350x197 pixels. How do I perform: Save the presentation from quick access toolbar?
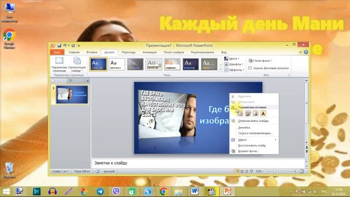59,45
